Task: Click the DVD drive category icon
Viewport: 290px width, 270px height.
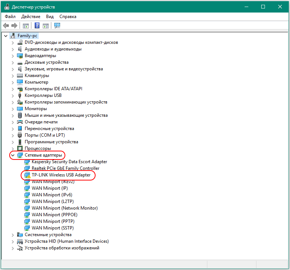Action: 20,42
